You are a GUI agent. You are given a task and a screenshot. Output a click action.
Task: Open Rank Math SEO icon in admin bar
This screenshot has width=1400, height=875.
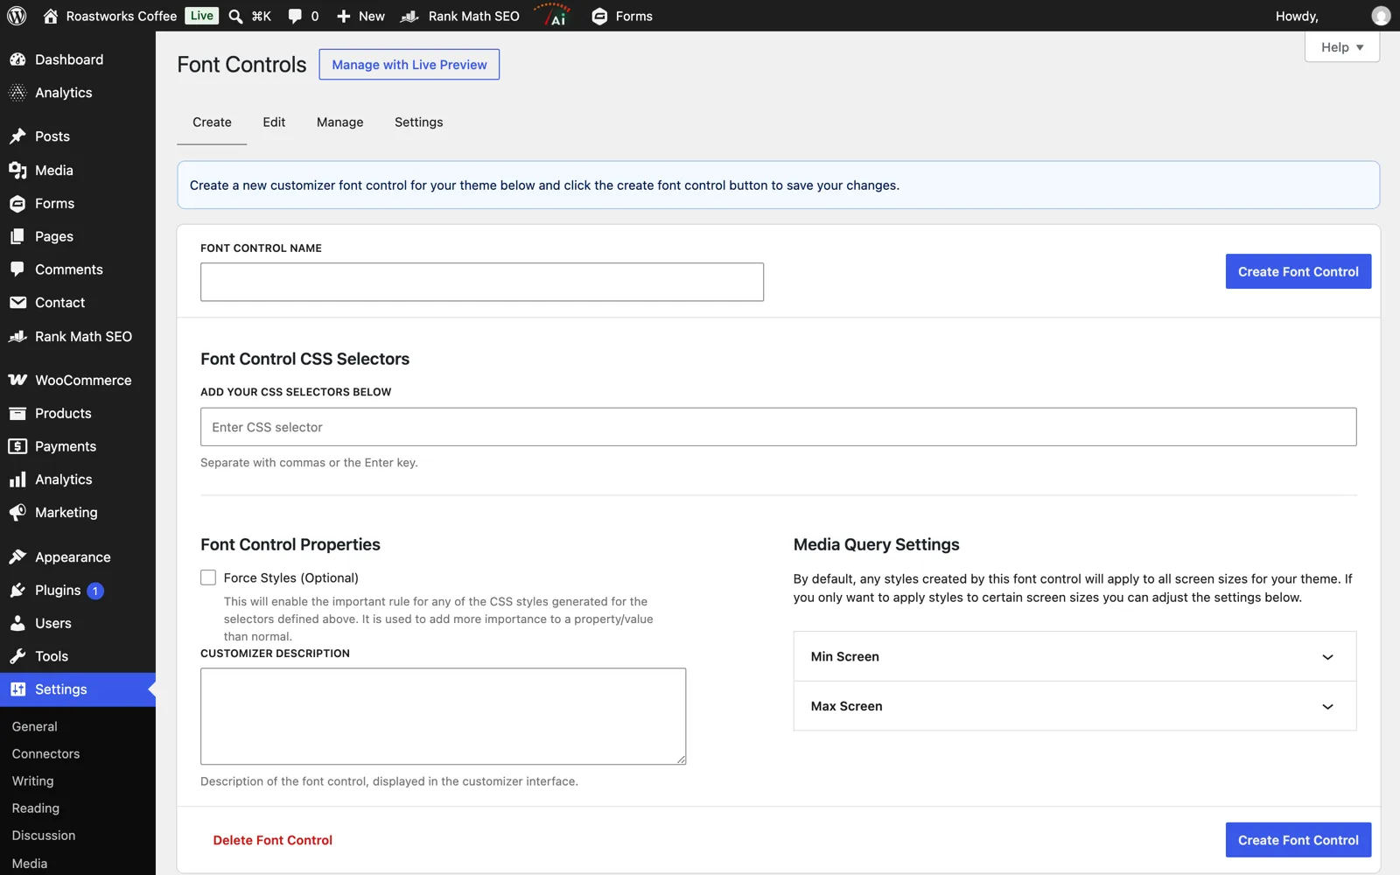click(409, 16)
